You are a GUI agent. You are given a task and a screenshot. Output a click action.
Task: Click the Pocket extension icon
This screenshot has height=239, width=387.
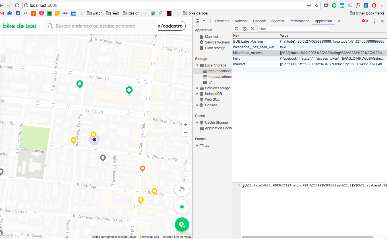tap(326, 5)
